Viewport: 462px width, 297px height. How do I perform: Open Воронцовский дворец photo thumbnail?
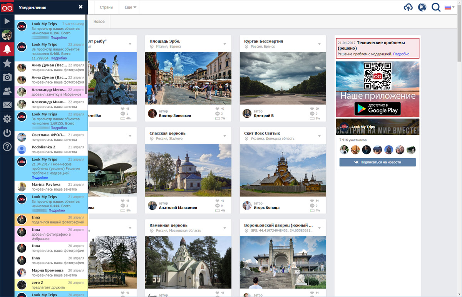point(283,262)
